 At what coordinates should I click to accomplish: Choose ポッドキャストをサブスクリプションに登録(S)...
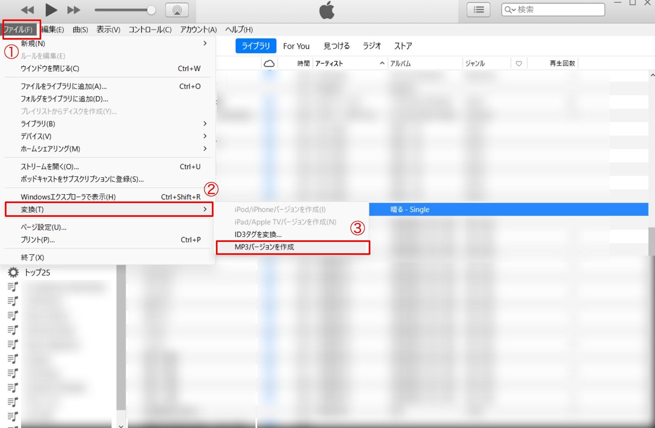click(x=108, y=179)
